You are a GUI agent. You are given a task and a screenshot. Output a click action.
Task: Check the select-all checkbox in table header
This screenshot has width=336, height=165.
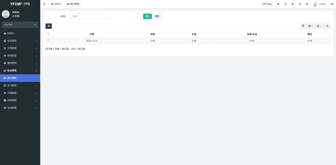click(x=49, y=34)
